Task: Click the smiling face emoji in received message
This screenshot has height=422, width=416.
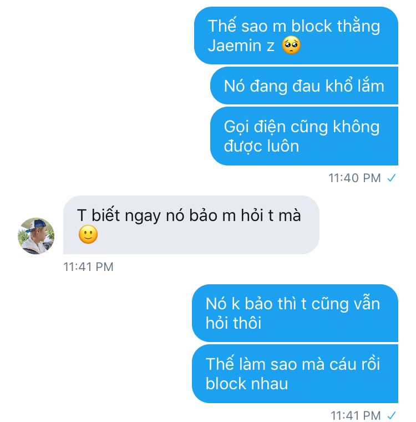Action: [x=88, y=234]
